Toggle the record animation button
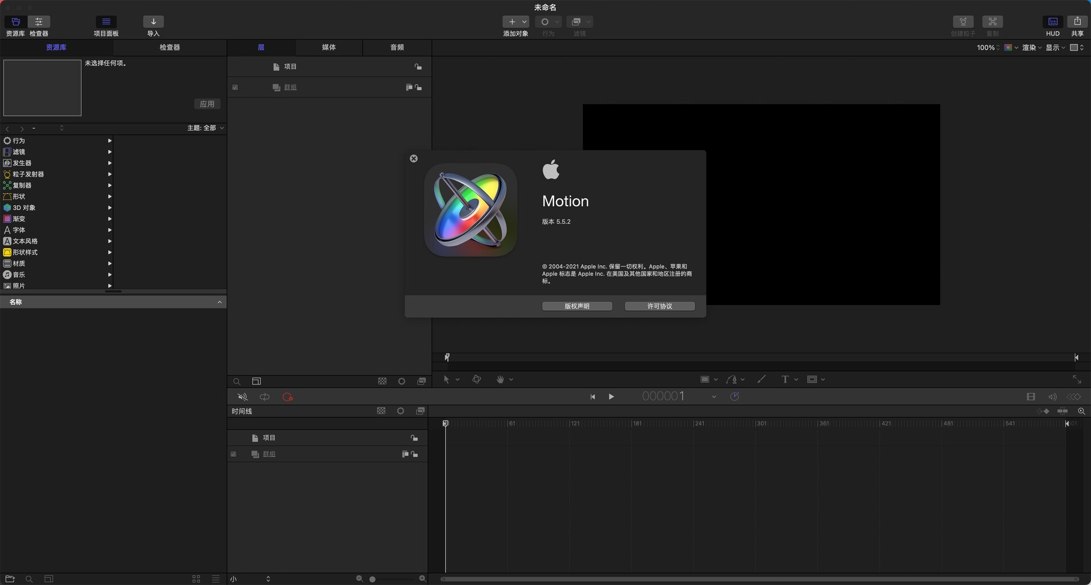Viewport: 1091px width, 585px height. point(288,397)
